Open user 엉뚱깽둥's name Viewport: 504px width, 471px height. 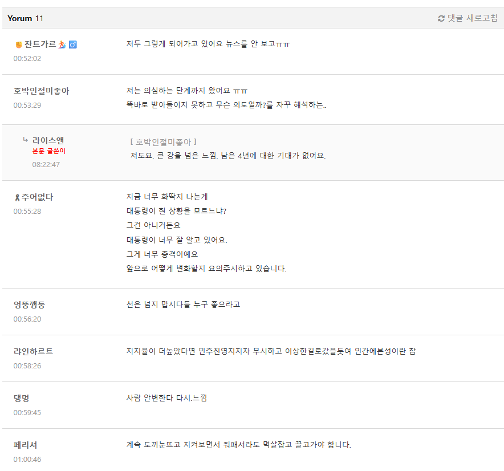tap(29, 305)
